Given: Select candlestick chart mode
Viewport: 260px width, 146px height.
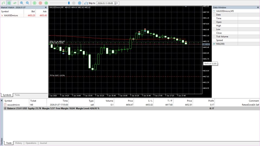Looking at the screenshot, I should 9,3.
